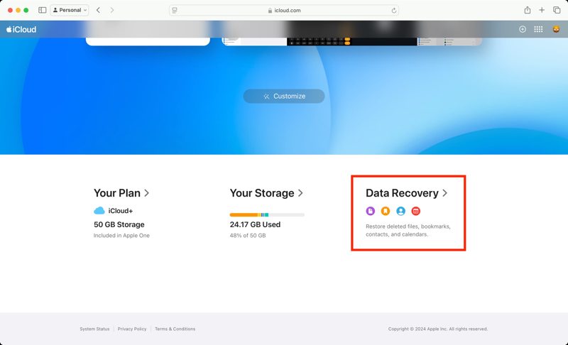Click the 50 GB Storage text
Viewport: 568px width, 345px height.
click(119, 224)
